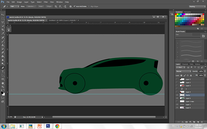The height and width of the screenshot is (129, 207).
Task: Switch to the Channels tab
Action: coord(185,64)
